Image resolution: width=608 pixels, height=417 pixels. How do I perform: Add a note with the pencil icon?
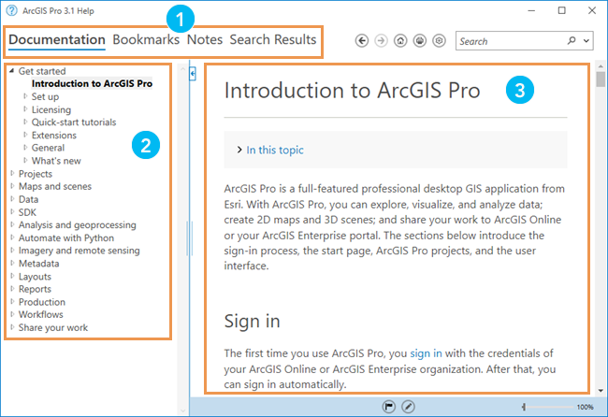pos(408,407)
